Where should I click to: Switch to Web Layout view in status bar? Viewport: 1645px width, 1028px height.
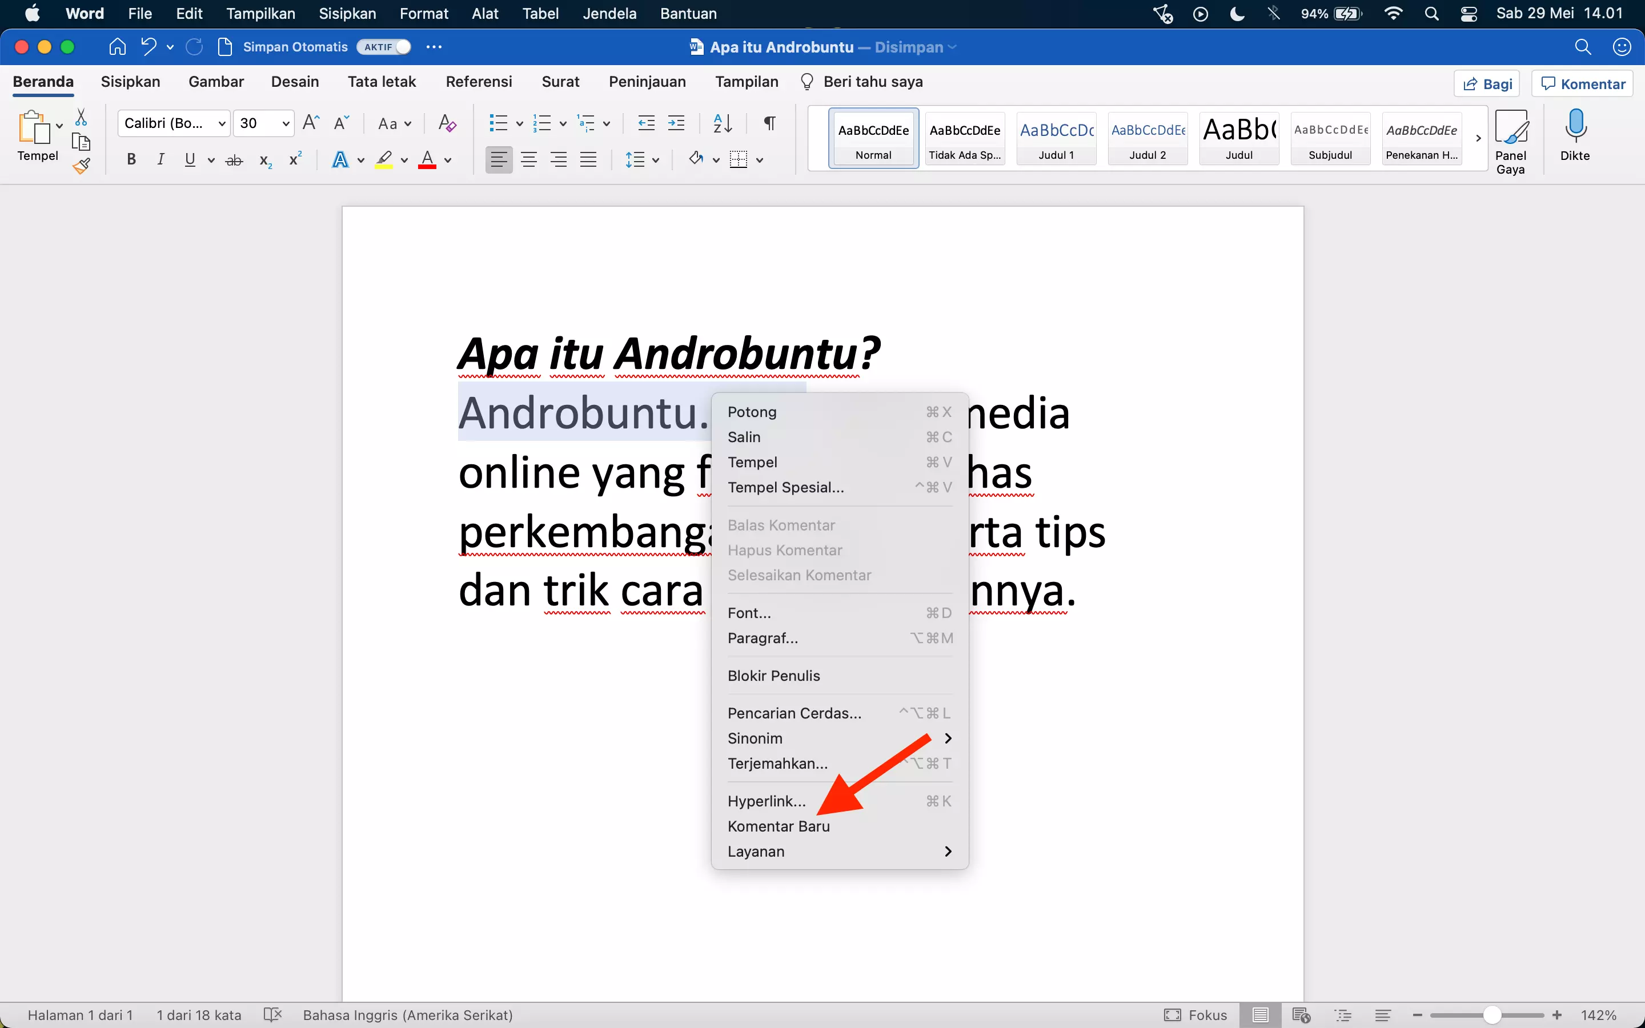[x=1302, y=1015]
